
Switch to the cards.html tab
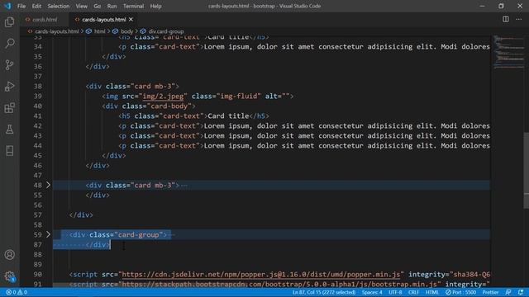pyautogui.click(x=45, y=20)
